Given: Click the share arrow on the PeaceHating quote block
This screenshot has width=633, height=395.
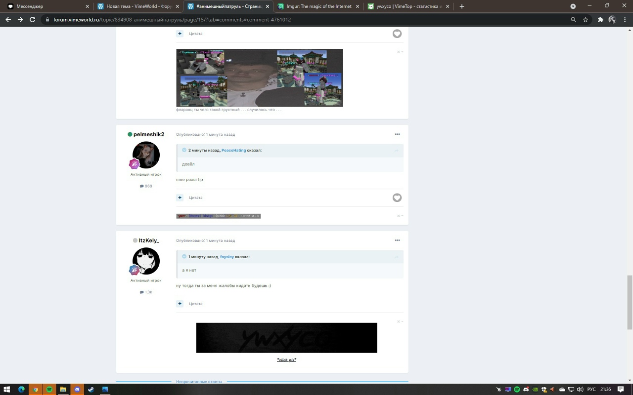Looking at the screenshot, I should pos(397,150).
